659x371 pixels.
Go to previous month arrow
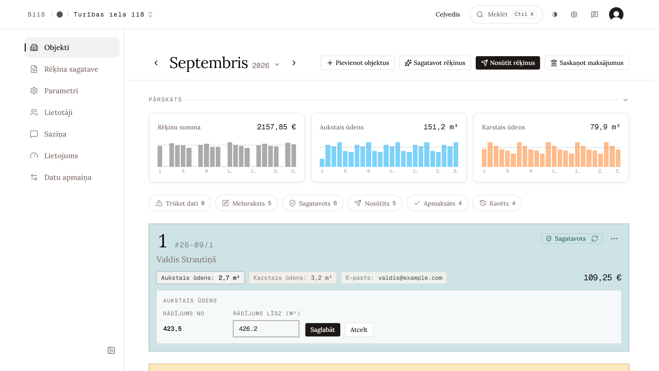pos(156,63)
